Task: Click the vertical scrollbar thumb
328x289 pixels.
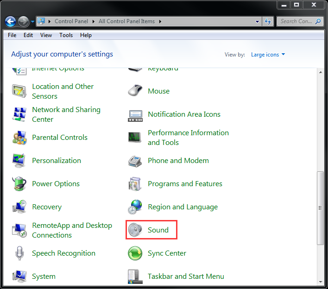Action: [x=320, y=208]
